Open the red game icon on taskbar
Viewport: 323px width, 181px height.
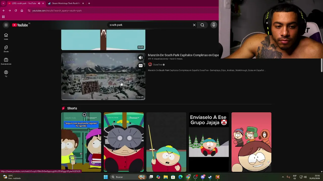tap(218, 177)
